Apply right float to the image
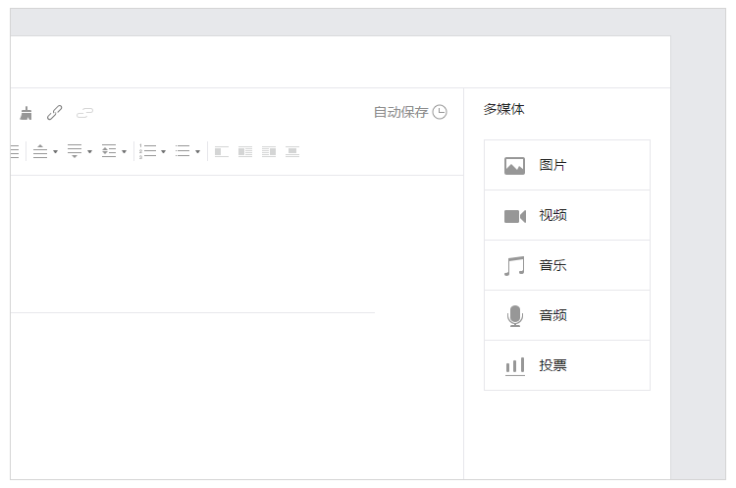Image resolution: width=736 pixels, height=488 pixels. click(269, 152)
